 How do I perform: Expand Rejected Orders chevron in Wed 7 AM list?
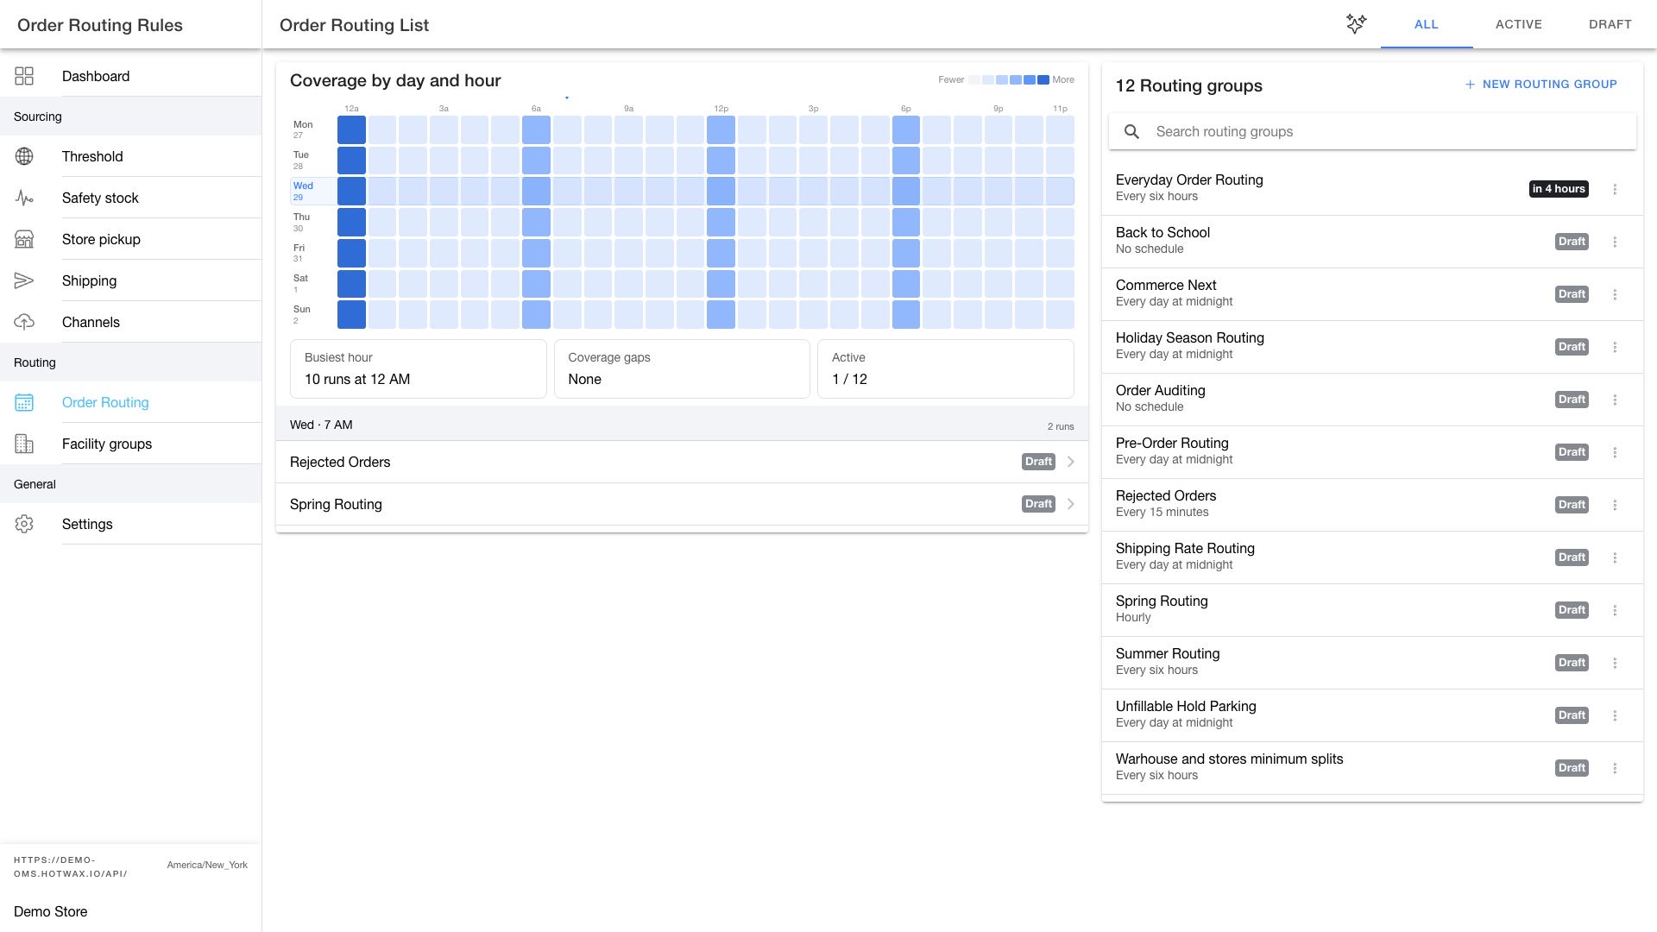coord(1070,462)
